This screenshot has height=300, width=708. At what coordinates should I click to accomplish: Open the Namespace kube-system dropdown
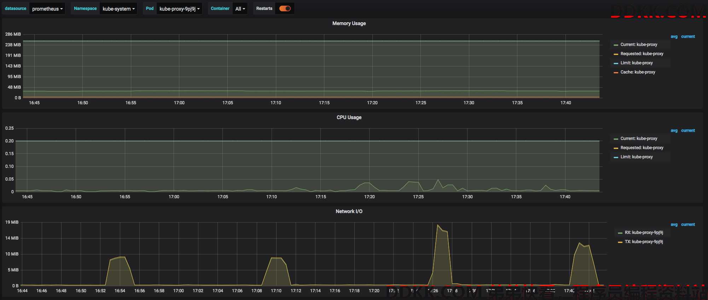click(118, 8)
